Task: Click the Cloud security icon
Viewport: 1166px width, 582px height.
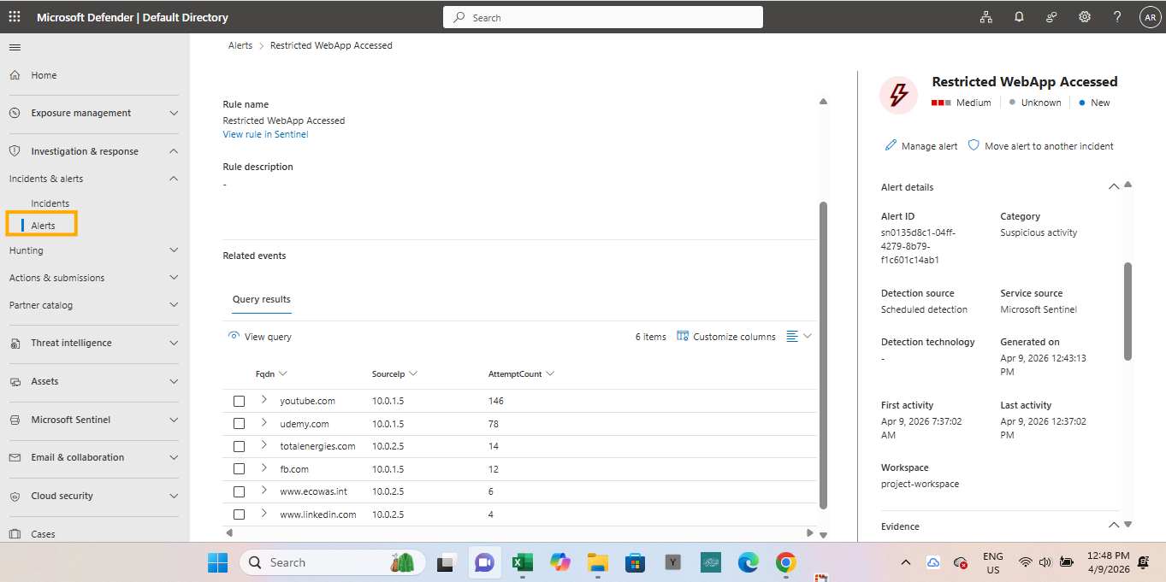Action: pyautogui.click(x=15, y=496)
